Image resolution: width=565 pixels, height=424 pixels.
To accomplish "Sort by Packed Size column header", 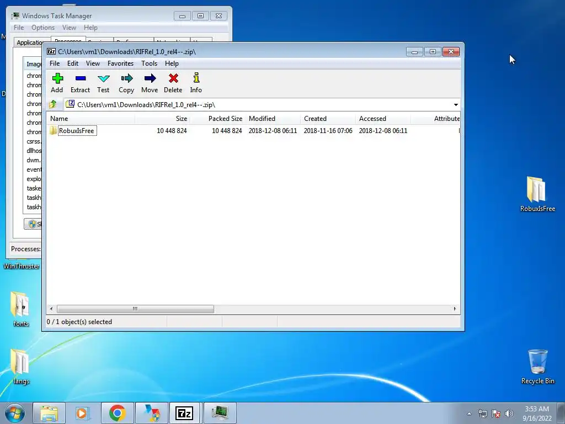I will (x=217, y=119).
